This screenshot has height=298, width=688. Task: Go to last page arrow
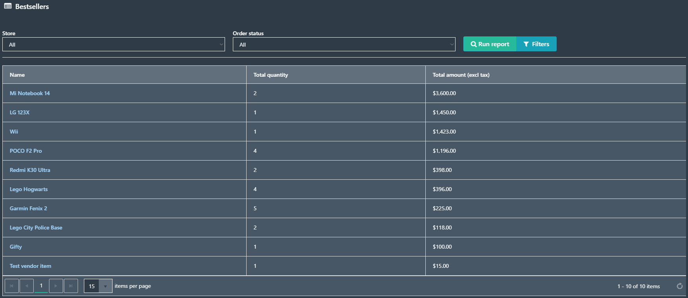(71, 286)
